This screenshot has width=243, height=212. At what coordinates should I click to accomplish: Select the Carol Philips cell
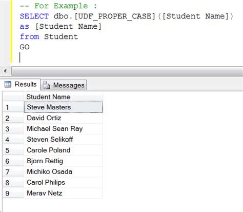click(x=63, y=183)
